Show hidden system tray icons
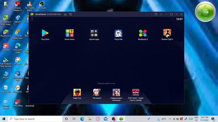The image size is (218, 122). click(x=170, y=119)
